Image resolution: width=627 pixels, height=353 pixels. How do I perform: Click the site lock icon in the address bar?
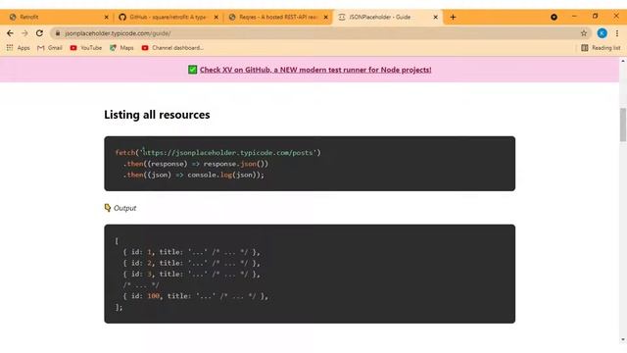point(58,33)
